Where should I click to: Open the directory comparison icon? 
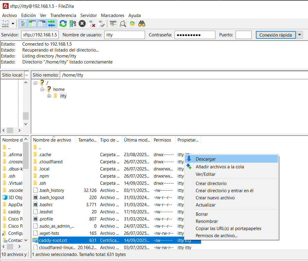pyautogui.click(x=123, y=24)
